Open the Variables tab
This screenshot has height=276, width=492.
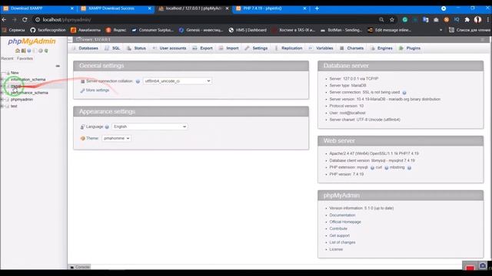[x=321, y=48]
